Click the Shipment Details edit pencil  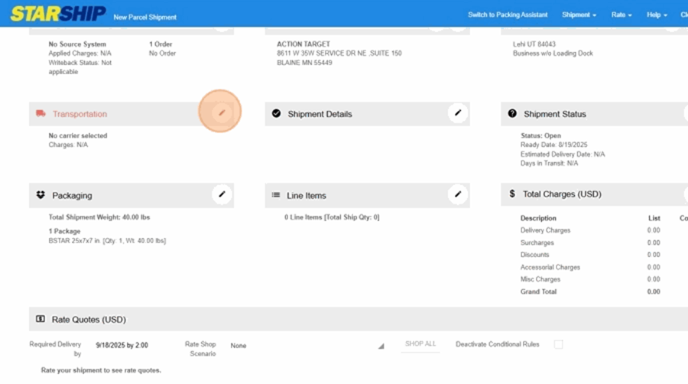(457, 113)
